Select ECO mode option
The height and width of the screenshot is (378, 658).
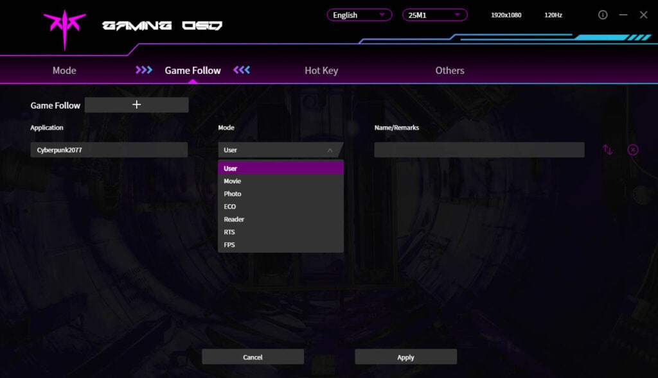[281, 206]
